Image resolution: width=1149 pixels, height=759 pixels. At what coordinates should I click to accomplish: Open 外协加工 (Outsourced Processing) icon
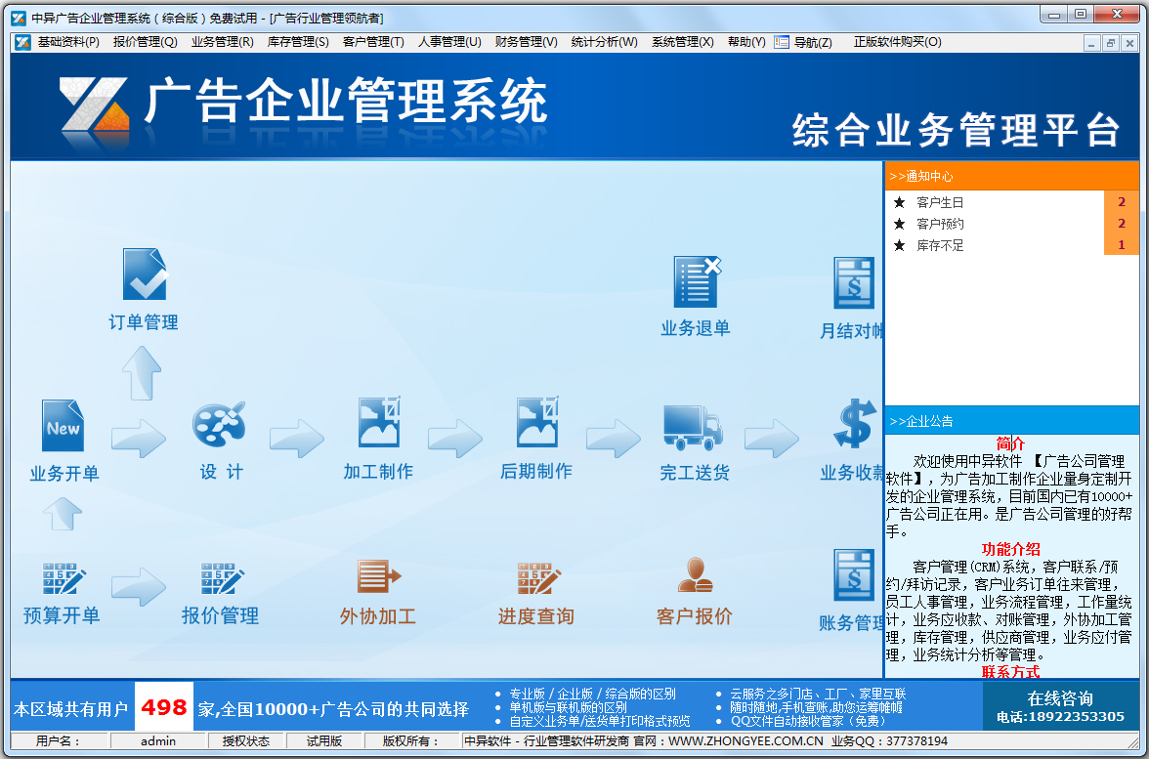[378, 583]
